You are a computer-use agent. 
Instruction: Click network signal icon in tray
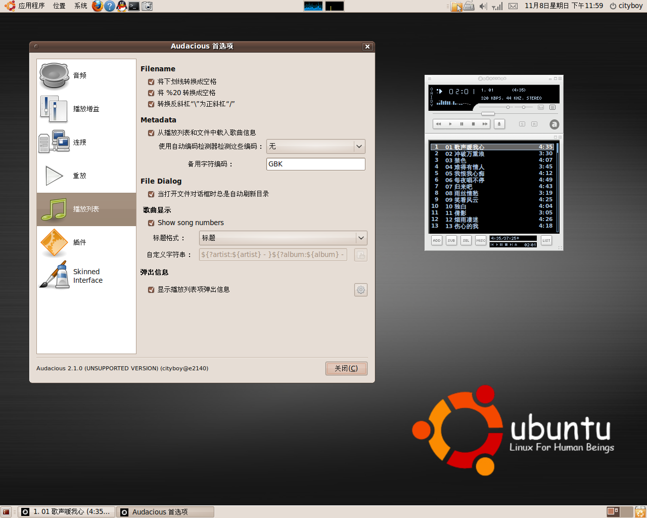(498, 6)
